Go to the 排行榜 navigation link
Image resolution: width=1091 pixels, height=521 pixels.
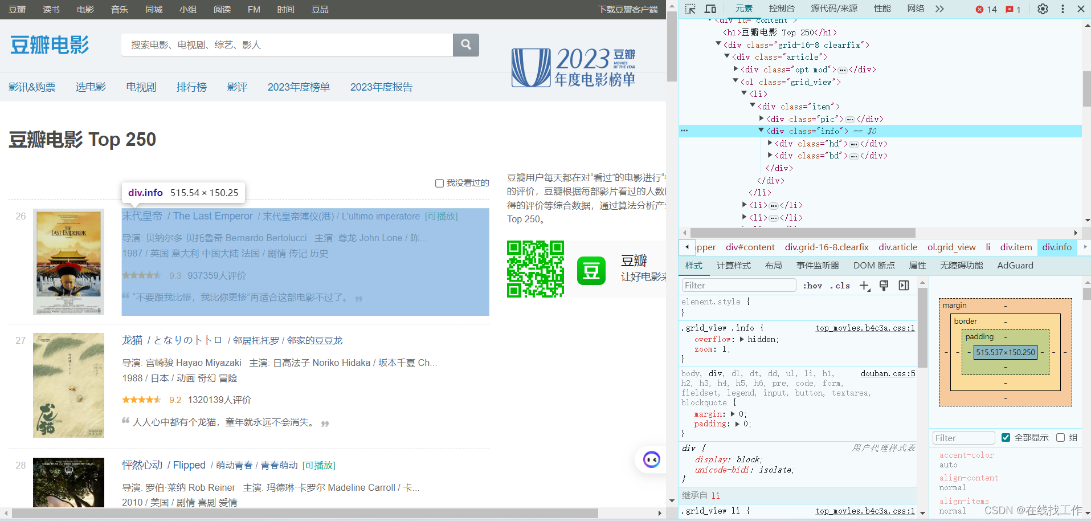tap(191, 87)
